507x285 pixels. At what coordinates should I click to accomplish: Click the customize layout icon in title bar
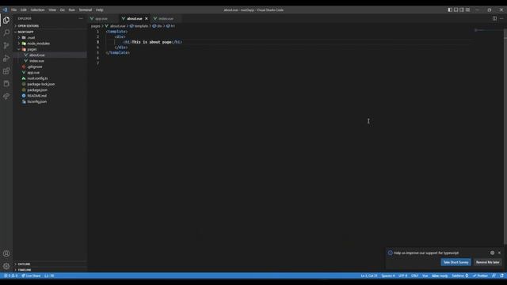(467, 10)
